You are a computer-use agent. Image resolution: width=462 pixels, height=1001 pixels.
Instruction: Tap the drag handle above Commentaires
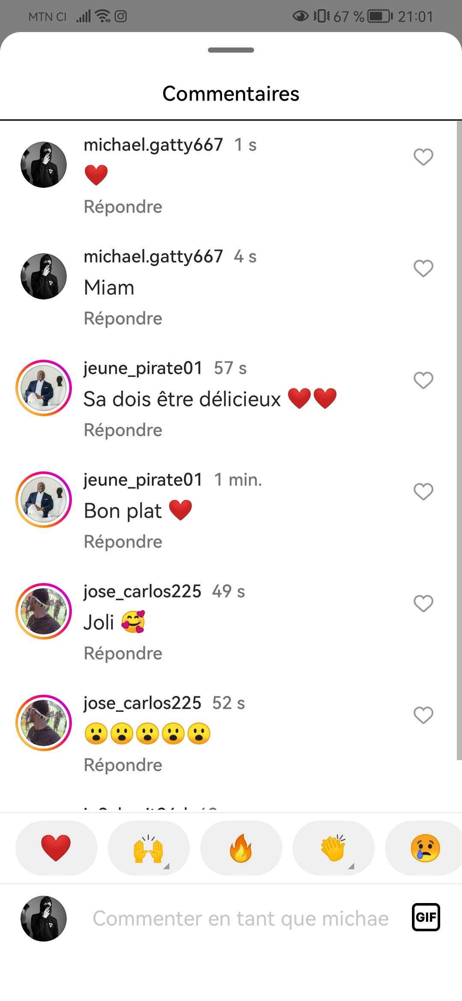click(231, 50)
